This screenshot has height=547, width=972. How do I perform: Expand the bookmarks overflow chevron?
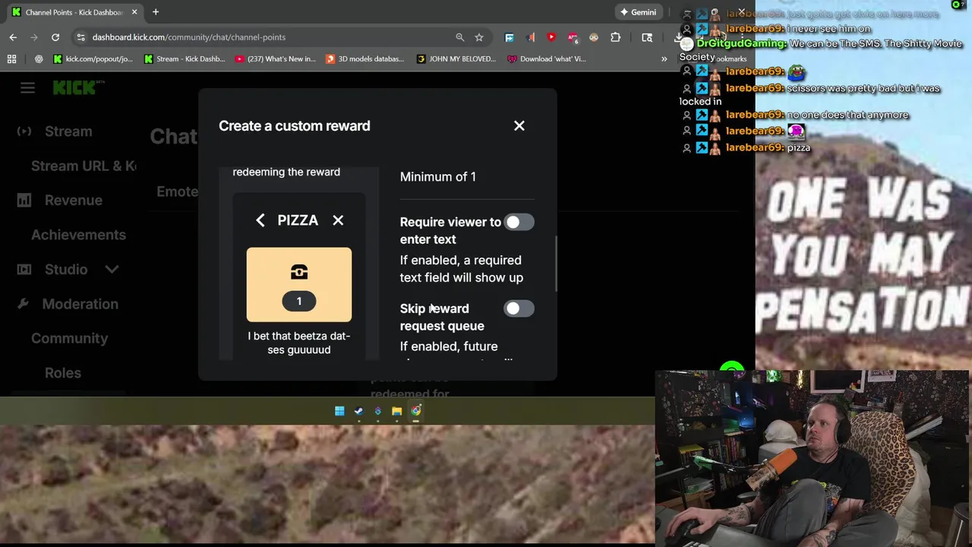click(x=664, y=58)
